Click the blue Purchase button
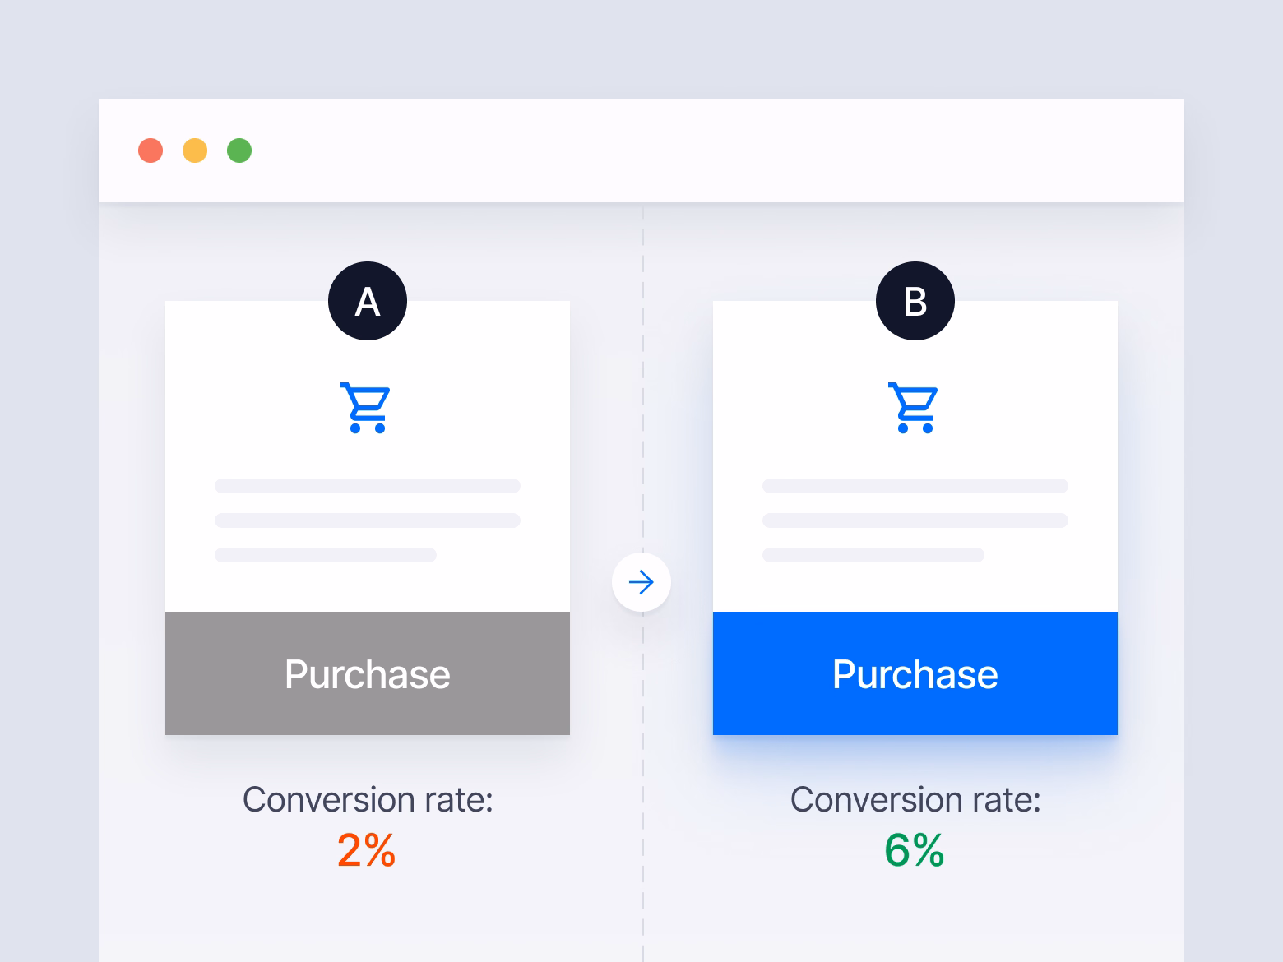 coord(915,673)
